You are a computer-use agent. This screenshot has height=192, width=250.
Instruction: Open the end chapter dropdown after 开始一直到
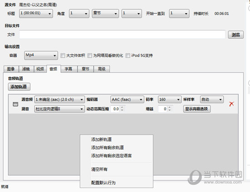pos(179,13)
